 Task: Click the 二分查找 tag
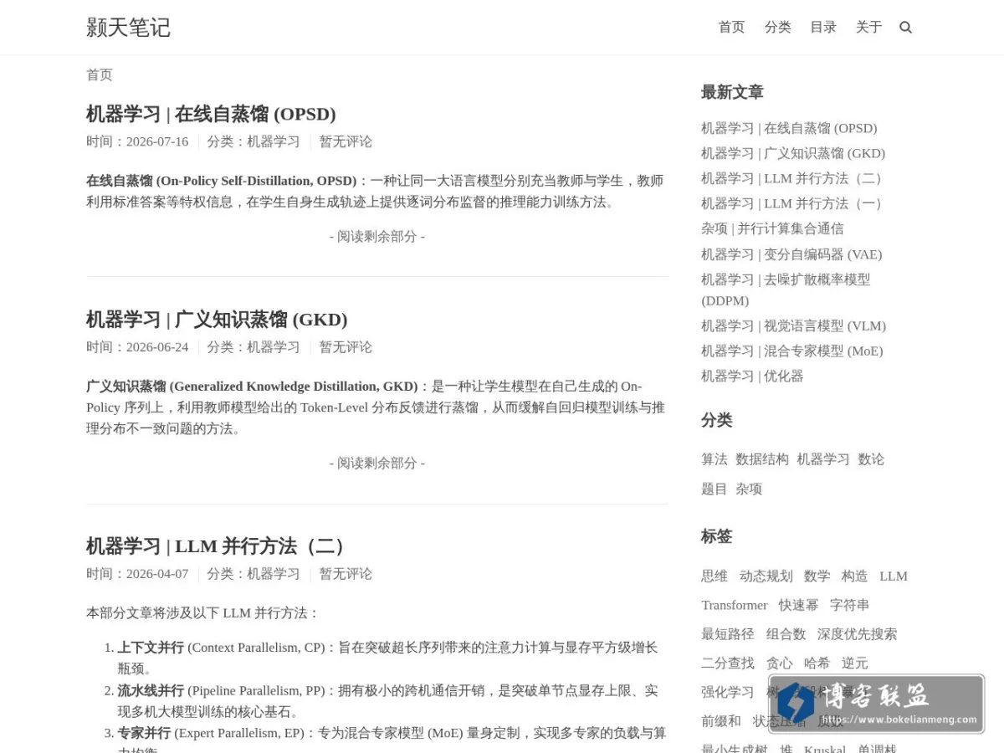coord(728,663)
